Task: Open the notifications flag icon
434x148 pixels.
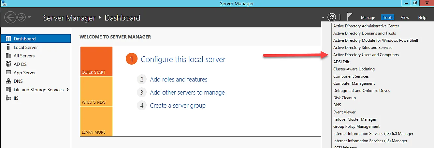Action: click(x=349, y=17)
